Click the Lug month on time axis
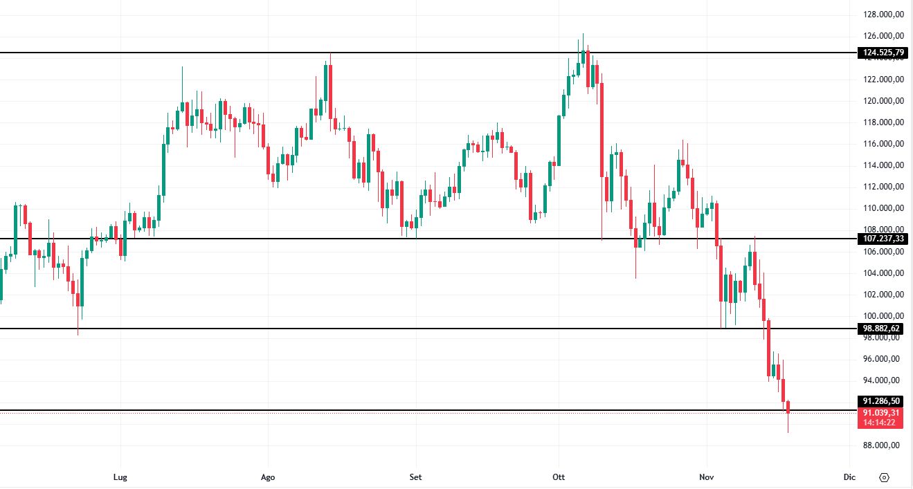The height and width of the screenshot is (489, 913). 120,477
